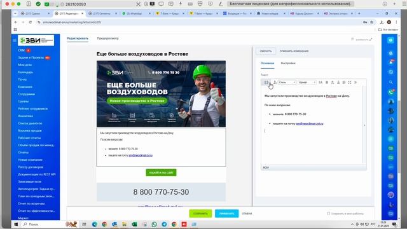Open WhatsApp from taskbar

pyautogui.click(x=154, y=224)
